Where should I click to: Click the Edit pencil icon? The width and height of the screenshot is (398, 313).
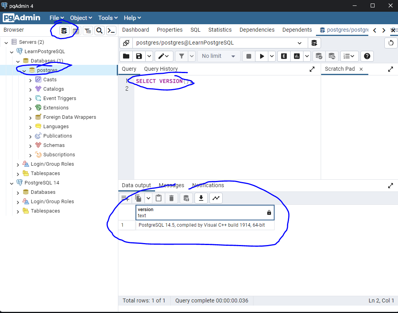click(x=164, y=56)
